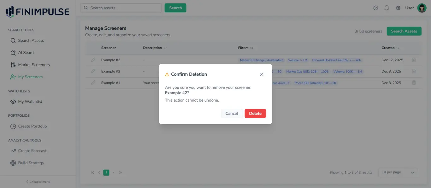Open the notifications bell icon
This screenshot has width=431, height=188.
coord(387,8)
